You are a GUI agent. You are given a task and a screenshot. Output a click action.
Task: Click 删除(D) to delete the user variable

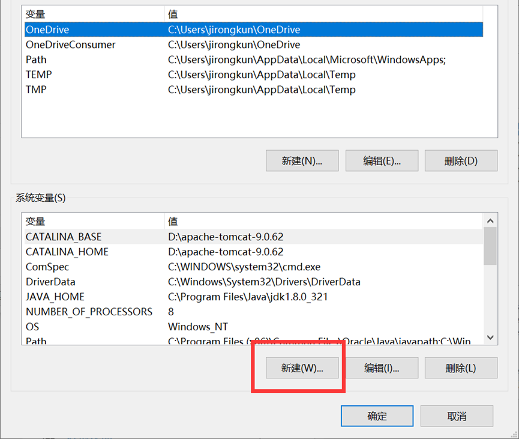pyautogui.click(x=461, y=160)
